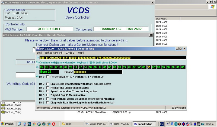Click the VCDS icon in Open Controller title bar
This screenshot has width=217, height=127.
[3, 2]
